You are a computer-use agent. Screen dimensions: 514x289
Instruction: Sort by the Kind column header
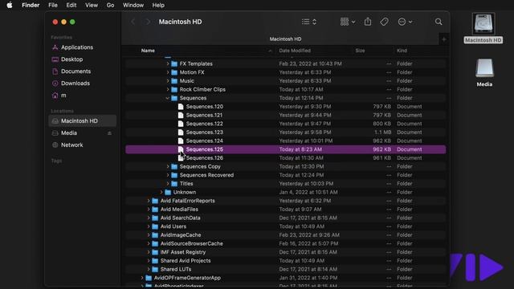pyautogui.click(x=402, y=51)
